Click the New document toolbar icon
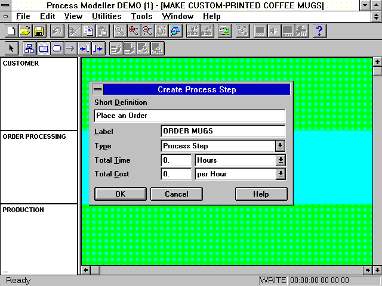This screenshot has width=382, height=286. click(11, 31)
